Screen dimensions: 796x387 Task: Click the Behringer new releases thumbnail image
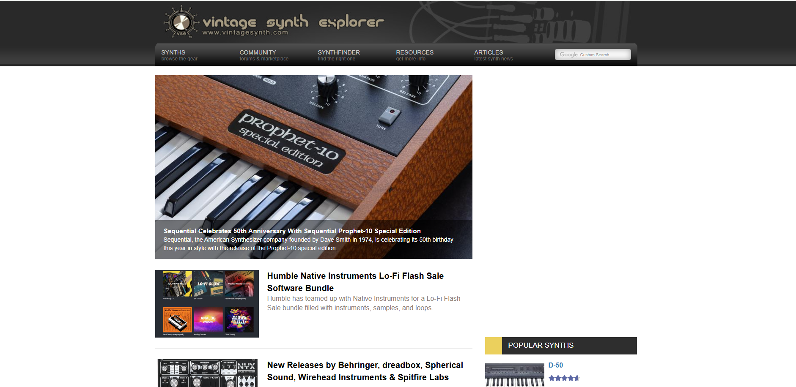pos(207,373)
